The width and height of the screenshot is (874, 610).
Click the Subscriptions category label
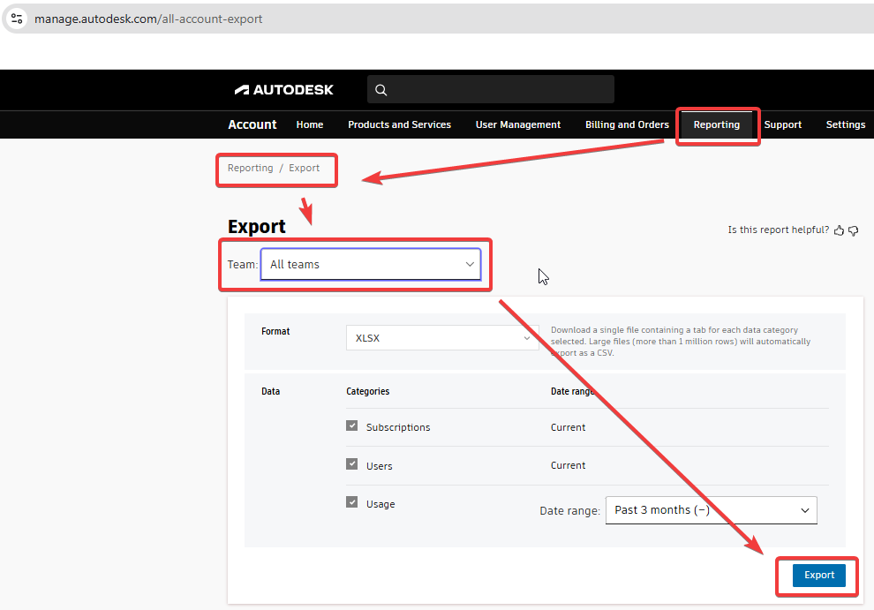(398, 427)
